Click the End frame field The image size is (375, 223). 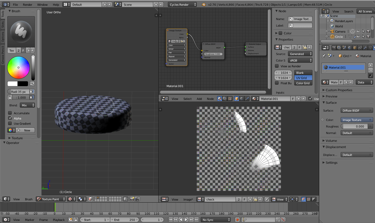click(x=125, y=220)
